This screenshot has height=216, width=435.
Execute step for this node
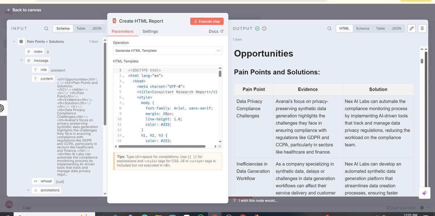tap(207, 21)
